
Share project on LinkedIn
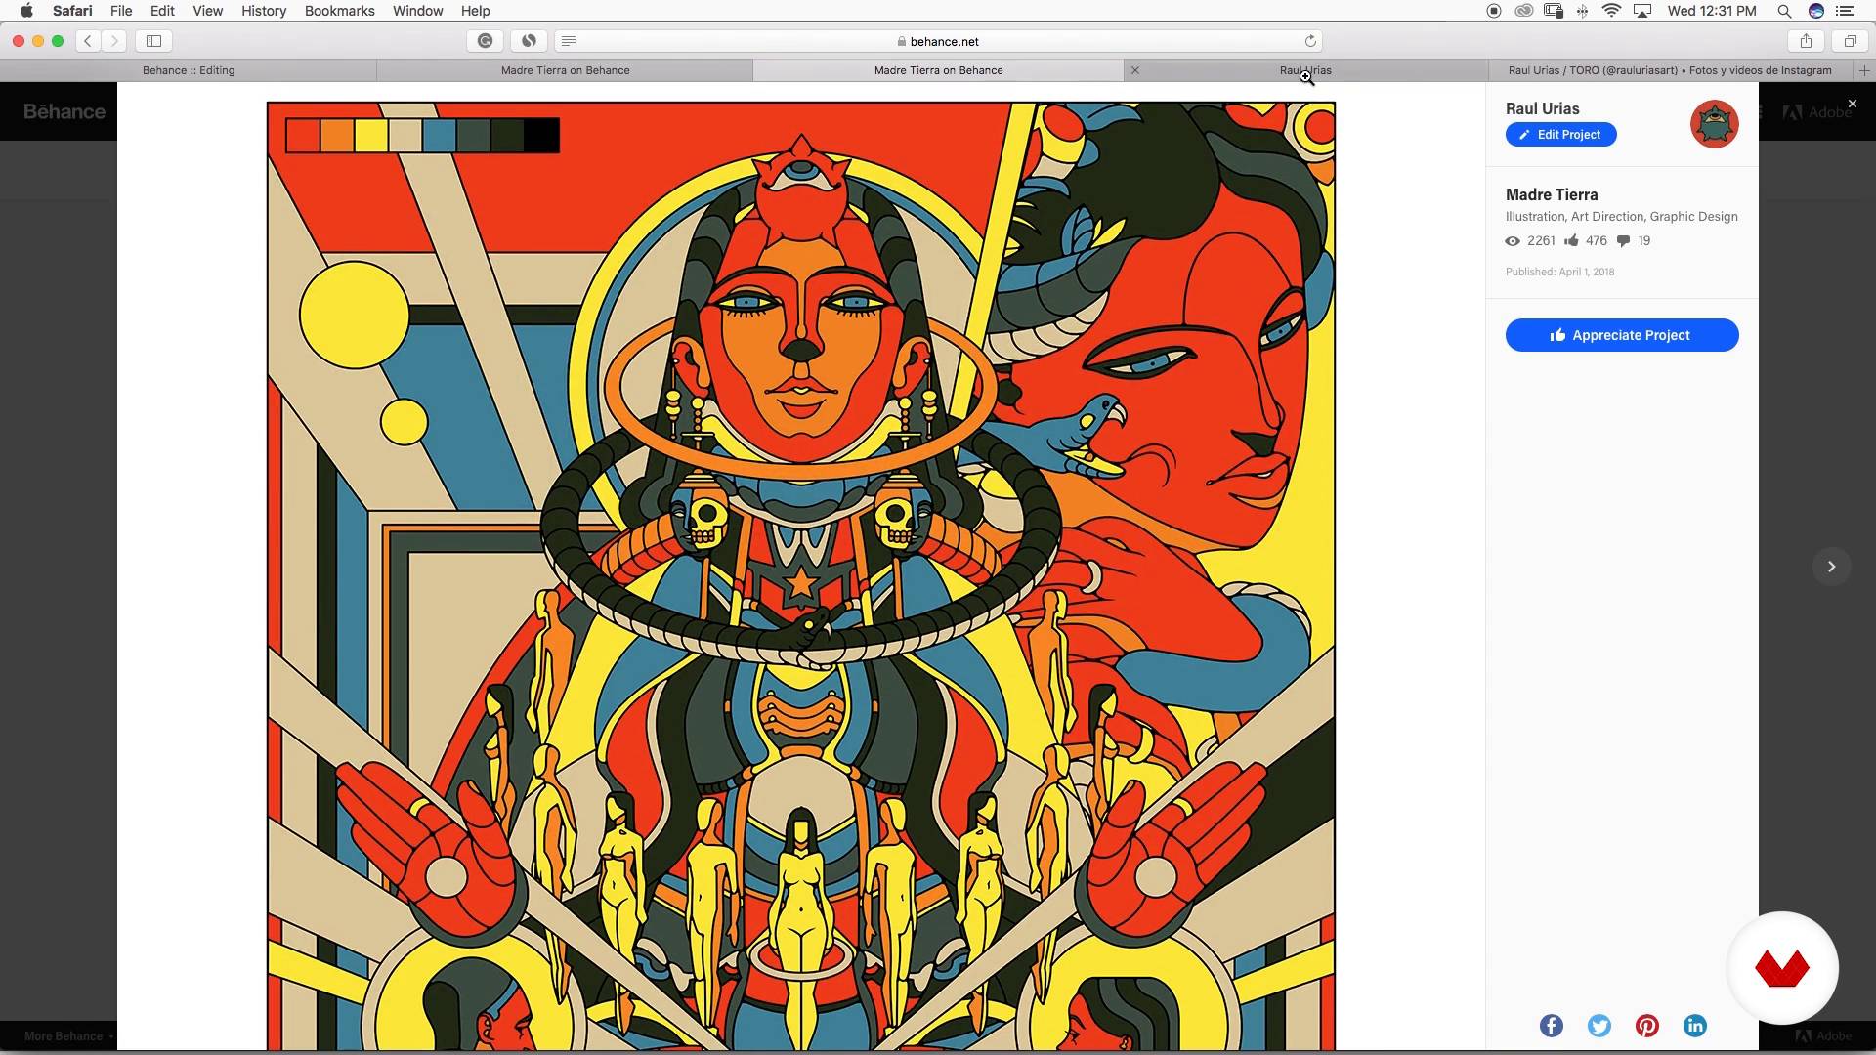point(1695,1026)
